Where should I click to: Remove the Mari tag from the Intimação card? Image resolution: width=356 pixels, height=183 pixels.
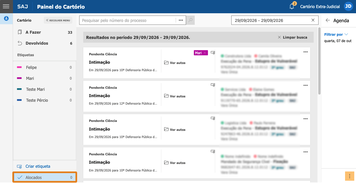(x=205, y=53)
